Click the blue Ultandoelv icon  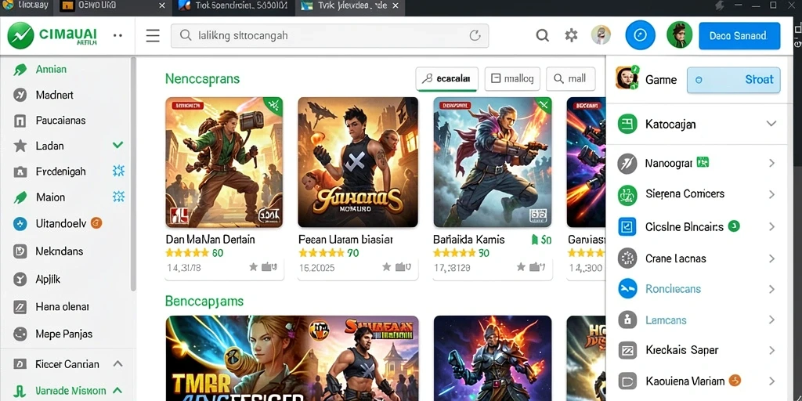pos(20,223)
